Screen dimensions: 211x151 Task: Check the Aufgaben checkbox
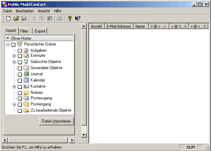click(x=20, y=51)
